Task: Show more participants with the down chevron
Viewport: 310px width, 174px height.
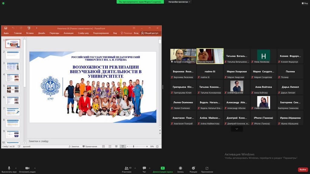Action: click(236, 129)
